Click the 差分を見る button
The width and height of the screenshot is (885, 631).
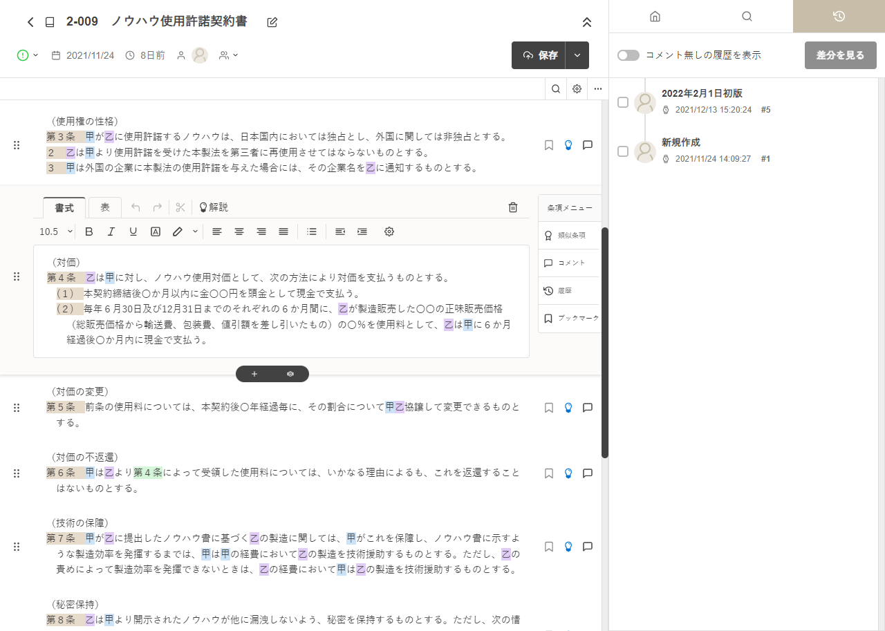click(840, 55)
